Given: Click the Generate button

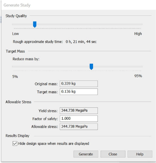Looking at the screenshot, I should click(x=86, y=154).
